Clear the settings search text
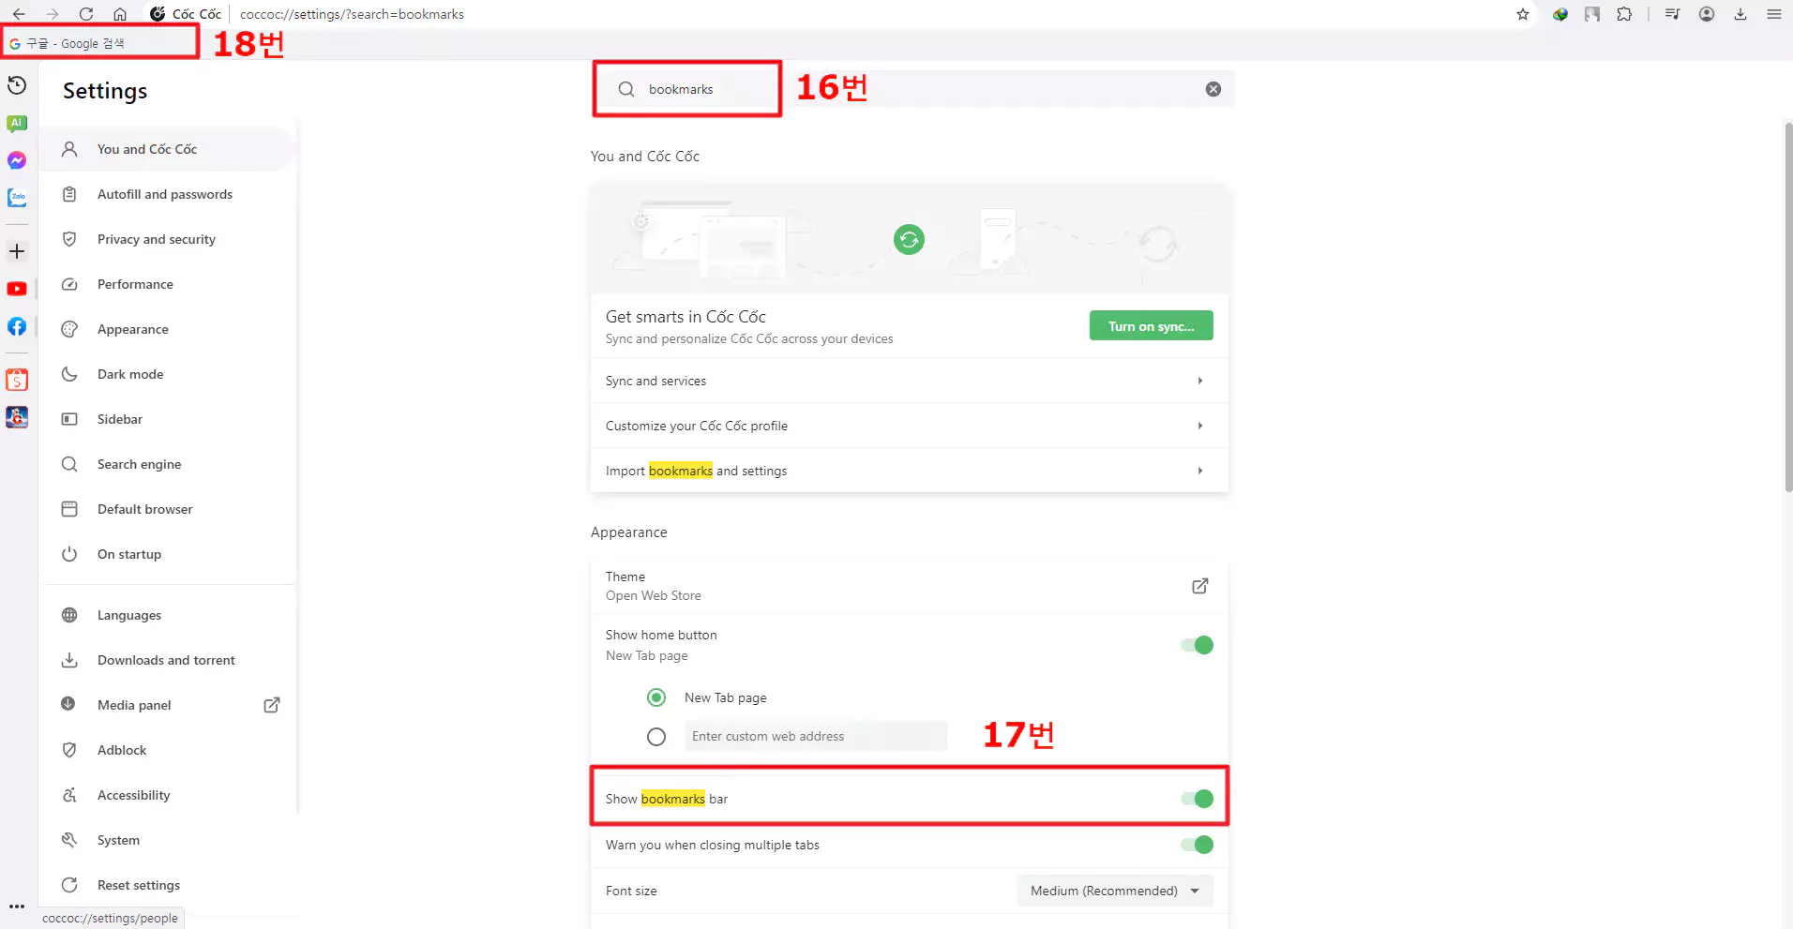Image resolution: width=1793 pixels, height=929 pixels. coord(1213,89)
